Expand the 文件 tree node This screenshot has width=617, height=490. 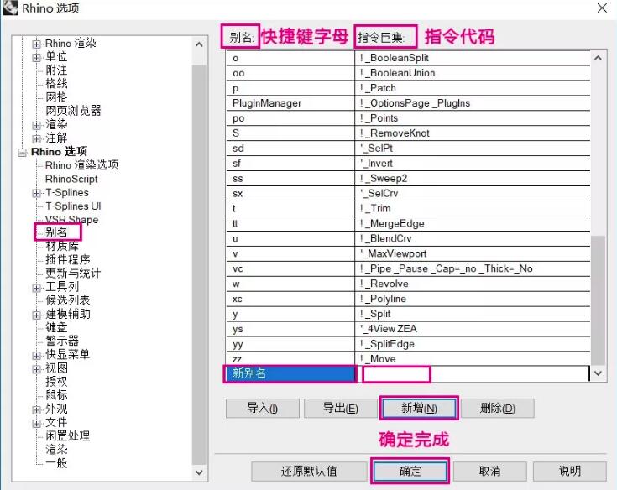37,423
